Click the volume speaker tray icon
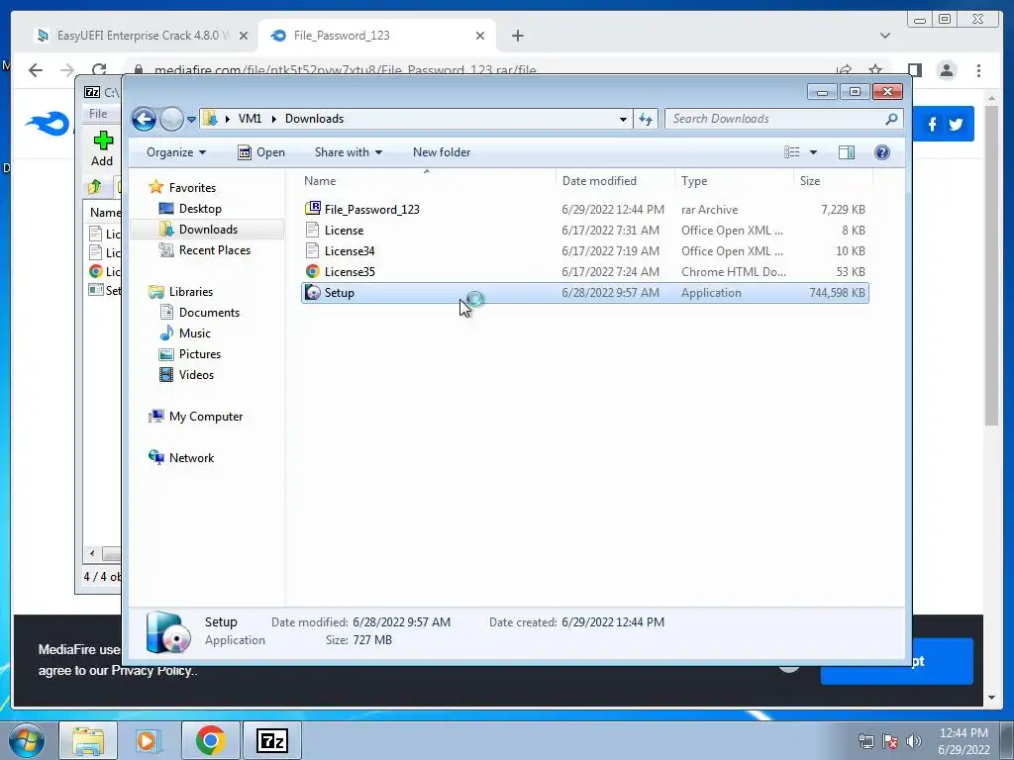The width and height of the screenshot is (1014, 760). [x=913, y=741]
